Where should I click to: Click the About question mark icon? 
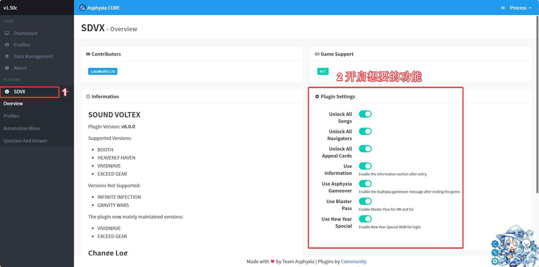click(7, 68)
